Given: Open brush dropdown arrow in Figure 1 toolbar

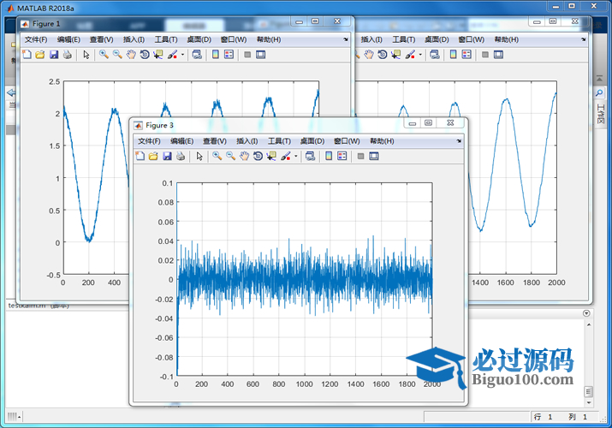Looking at the screenshot, I should click(x=182, y=56).
